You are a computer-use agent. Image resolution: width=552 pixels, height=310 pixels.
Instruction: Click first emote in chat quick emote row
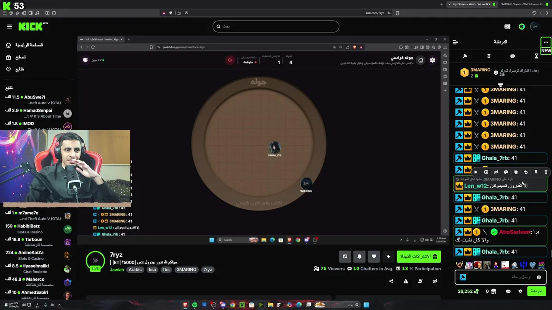point(460,265)
